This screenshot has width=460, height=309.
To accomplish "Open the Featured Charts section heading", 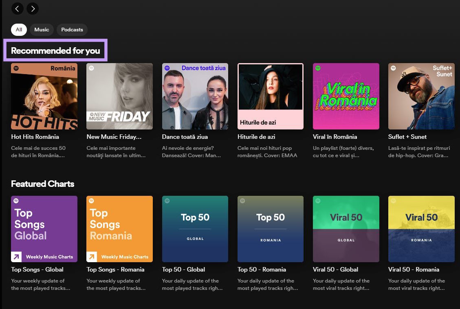I will [x=42, y=184].
